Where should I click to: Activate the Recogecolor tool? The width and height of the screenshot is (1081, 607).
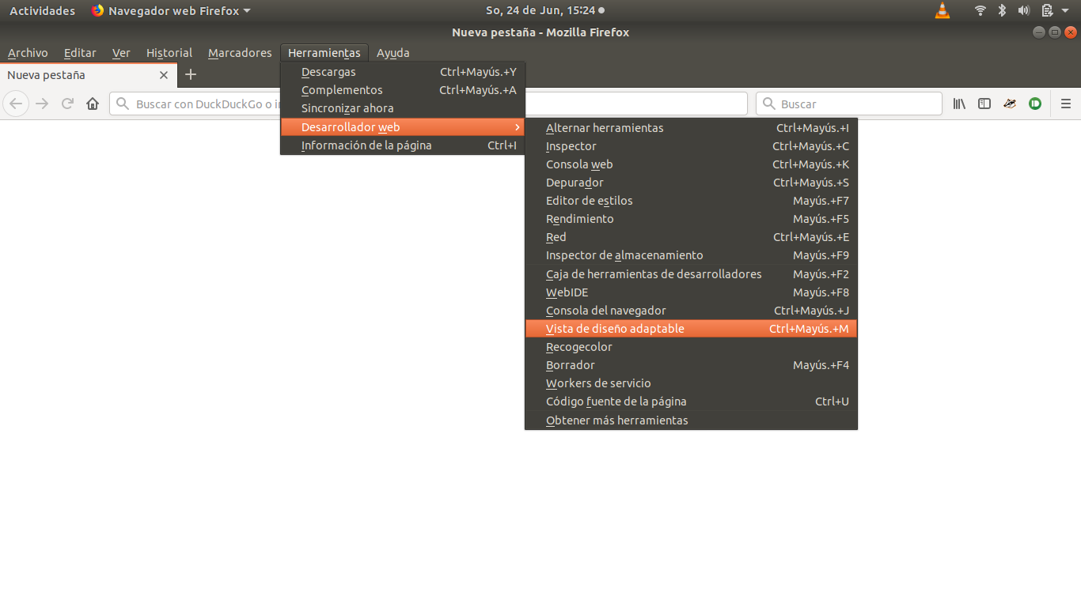[x=691, y=347]
